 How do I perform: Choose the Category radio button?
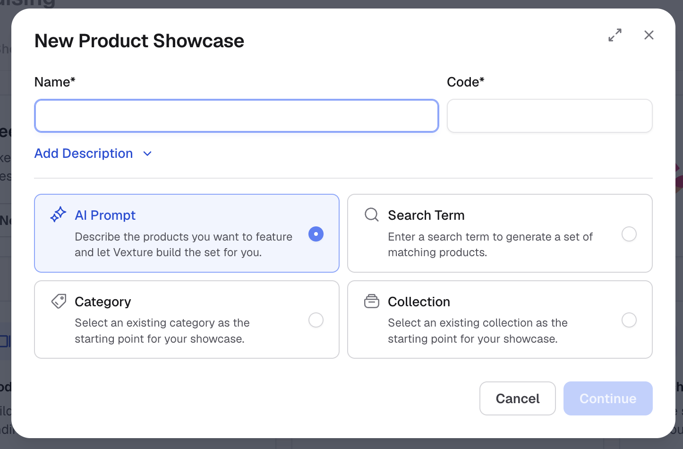tap(316, 320)
